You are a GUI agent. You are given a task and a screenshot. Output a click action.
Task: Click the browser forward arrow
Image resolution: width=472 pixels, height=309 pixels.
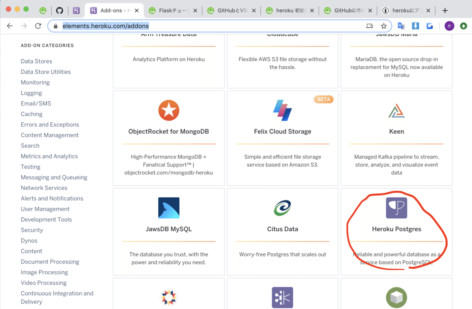[24, 26]
